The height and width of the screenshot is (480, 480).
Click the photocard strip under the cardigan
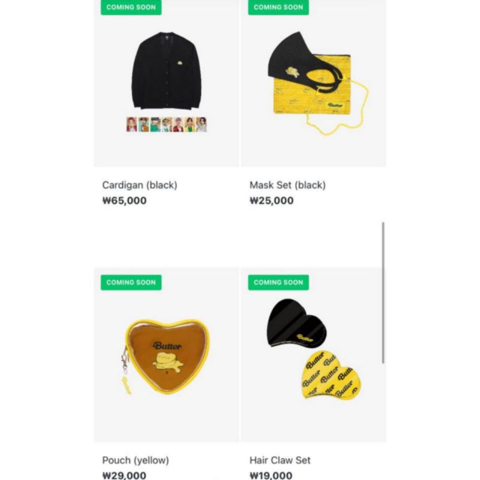(167, 125)
